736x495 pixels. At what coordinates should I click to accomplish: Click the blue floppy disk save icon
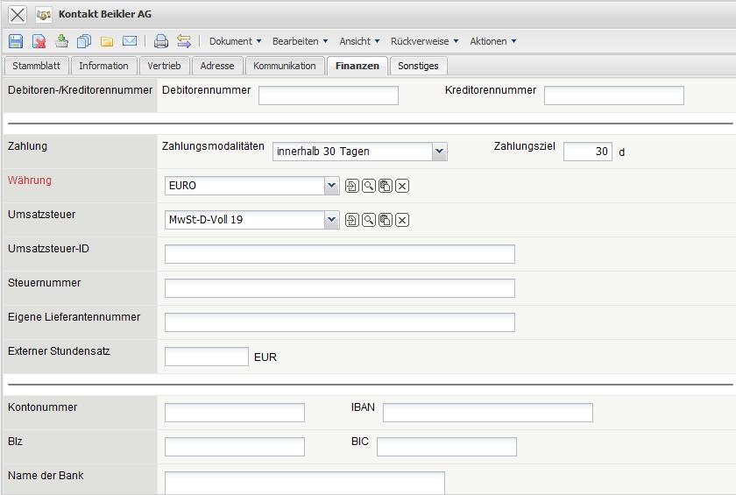pos(16,41)
